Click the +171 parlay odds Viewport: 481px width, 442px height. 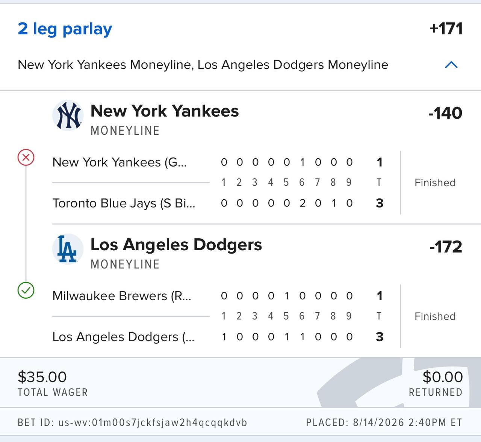pos(446,29)
